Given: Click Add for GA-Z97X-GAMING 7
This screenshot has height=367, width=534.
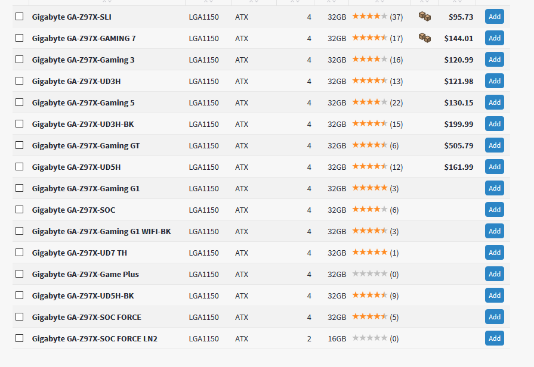Looking at the screenshot, I should point(495,38).
